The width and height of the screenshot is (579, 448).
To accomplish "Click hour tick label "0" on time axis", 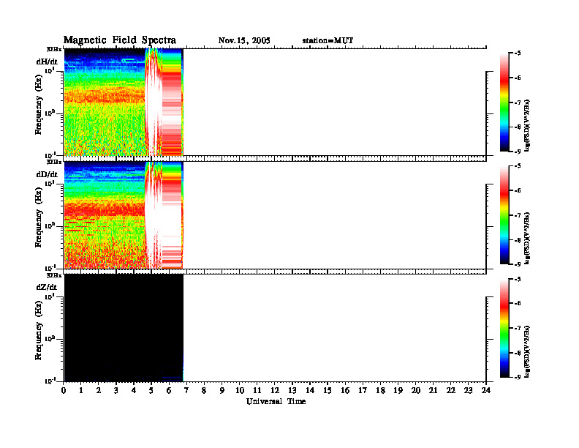I will coord(64,390).
